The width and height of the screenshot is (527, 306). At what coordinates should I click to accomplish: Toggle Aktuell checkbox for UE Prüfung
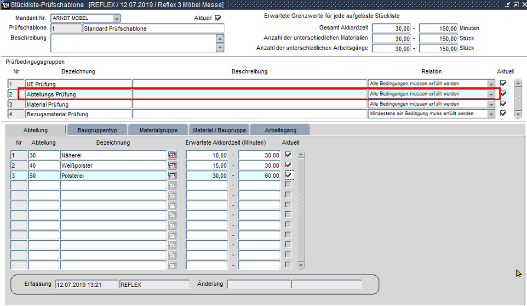click(503, 84)
